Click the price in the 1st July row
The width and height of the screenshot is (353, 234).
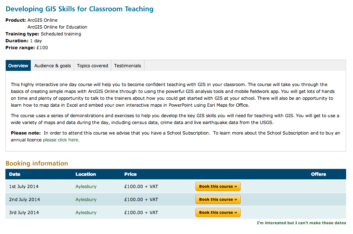tap(141, 186)
